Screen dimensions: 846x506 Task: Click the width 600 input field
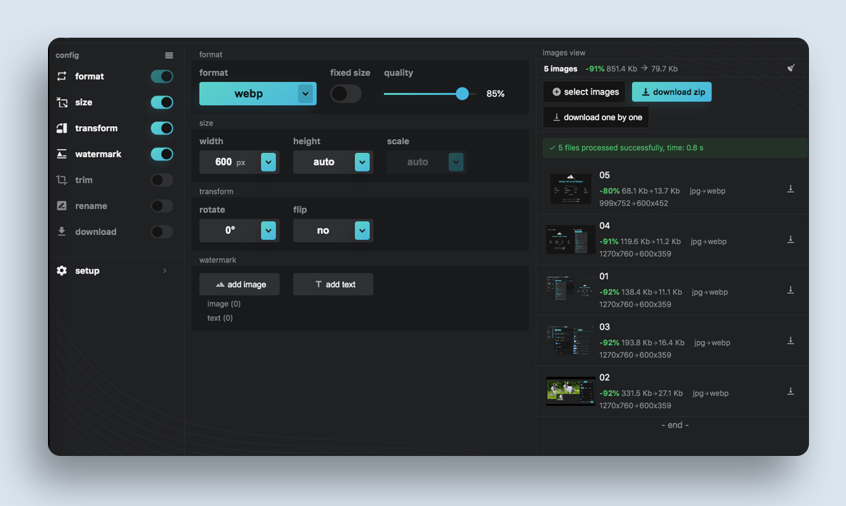pyautogui.click(x=229, y=162)
